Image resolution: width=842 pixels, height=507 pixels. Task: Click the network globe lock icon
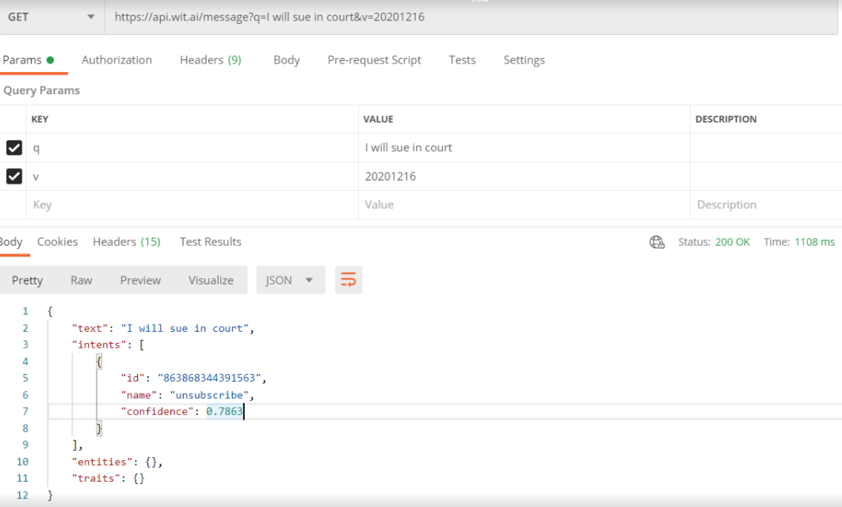(x=657, y=242)
